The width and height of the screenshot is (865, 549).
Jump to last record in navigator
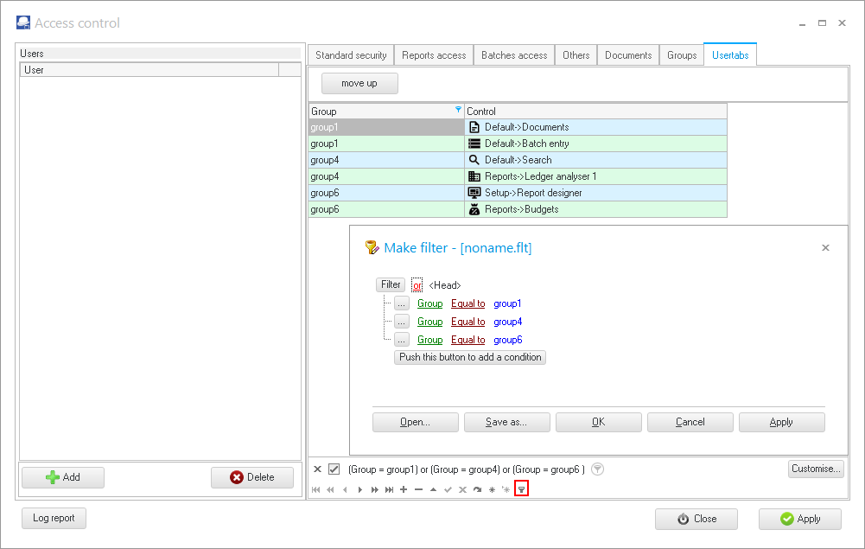pos(390,489)
